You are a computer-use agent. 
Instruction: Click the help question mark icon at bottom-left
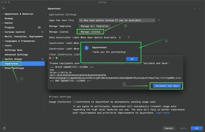pos(4,128)
